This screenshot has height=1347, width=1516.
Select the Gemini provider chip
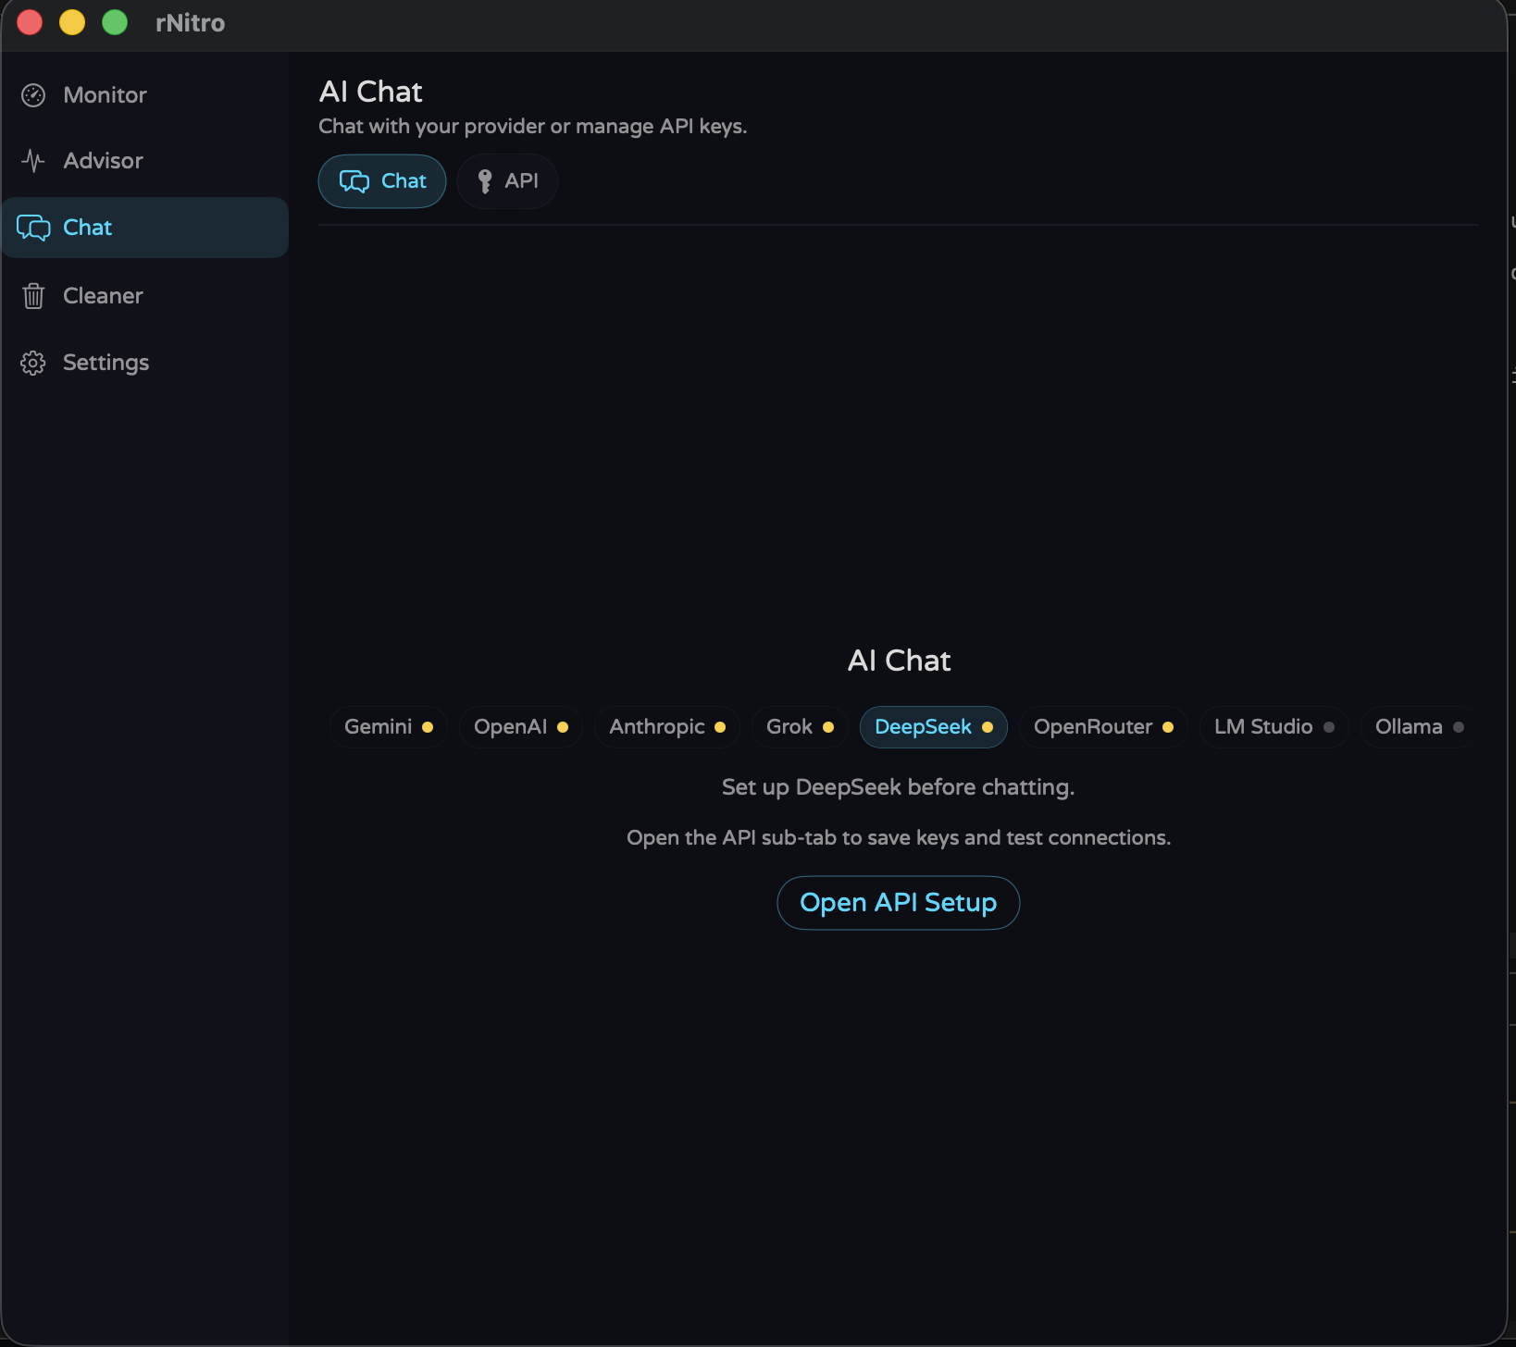click(388, 727)
